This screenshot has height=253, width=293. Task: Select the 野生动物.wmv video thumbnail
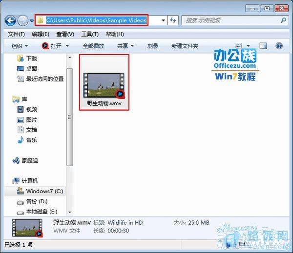pyautogui.click(x=104, y=85)
